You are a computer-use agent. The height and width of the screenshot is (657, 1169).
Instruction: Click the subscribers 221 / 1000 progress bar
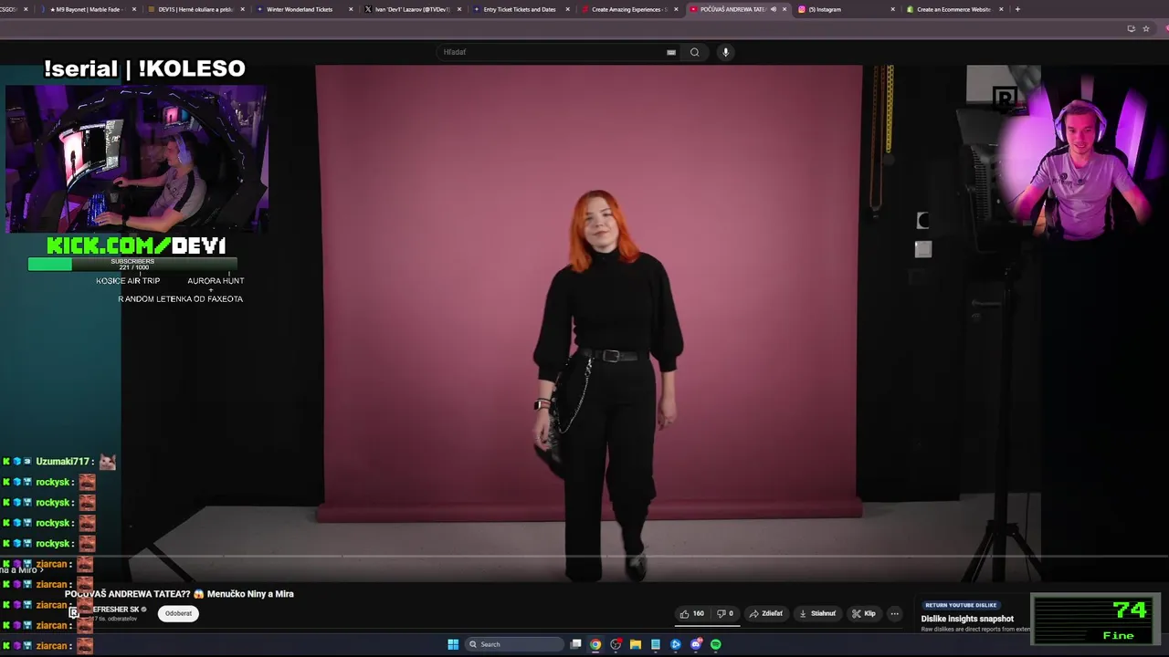coord(132,264)
